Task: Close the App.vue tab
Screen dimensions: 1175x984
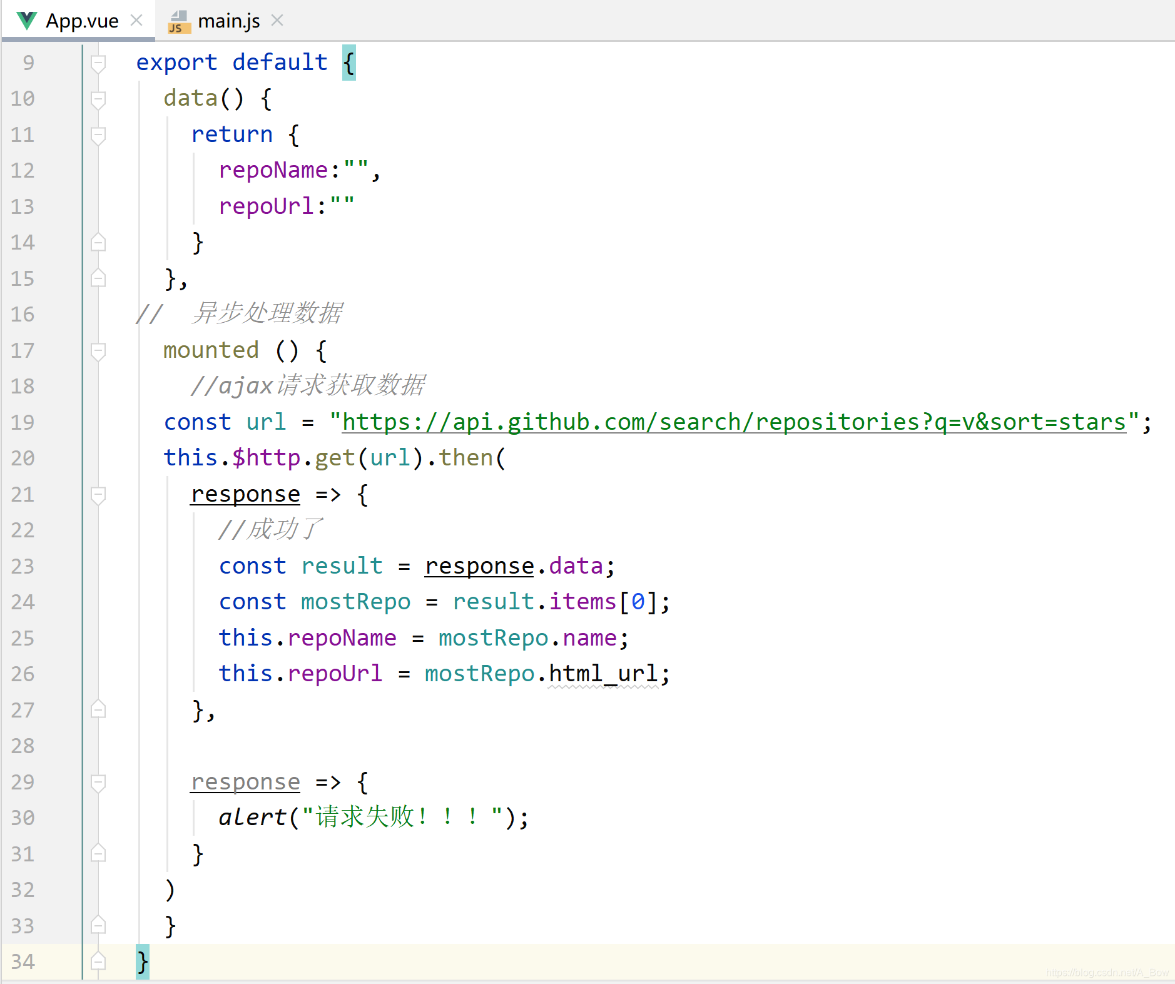Action: pos(136,21)
